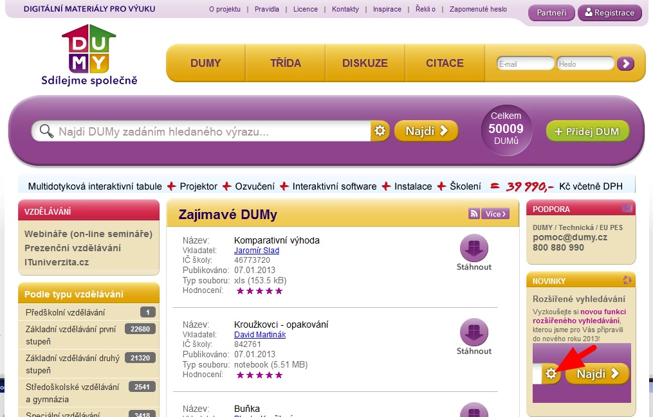Open advanced search gear in main search bar

click(x=380, y=131)
